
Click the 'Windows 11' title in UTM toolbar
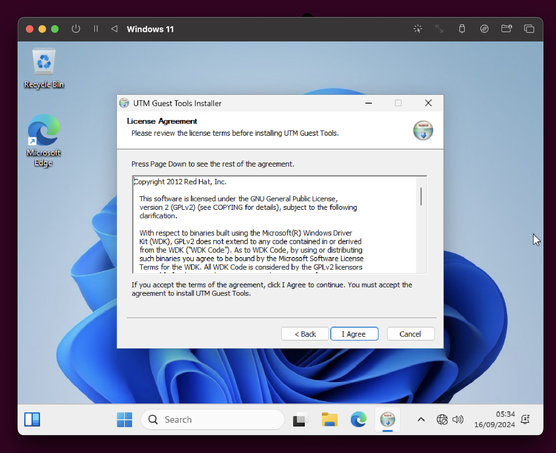[x=150, y=29]
